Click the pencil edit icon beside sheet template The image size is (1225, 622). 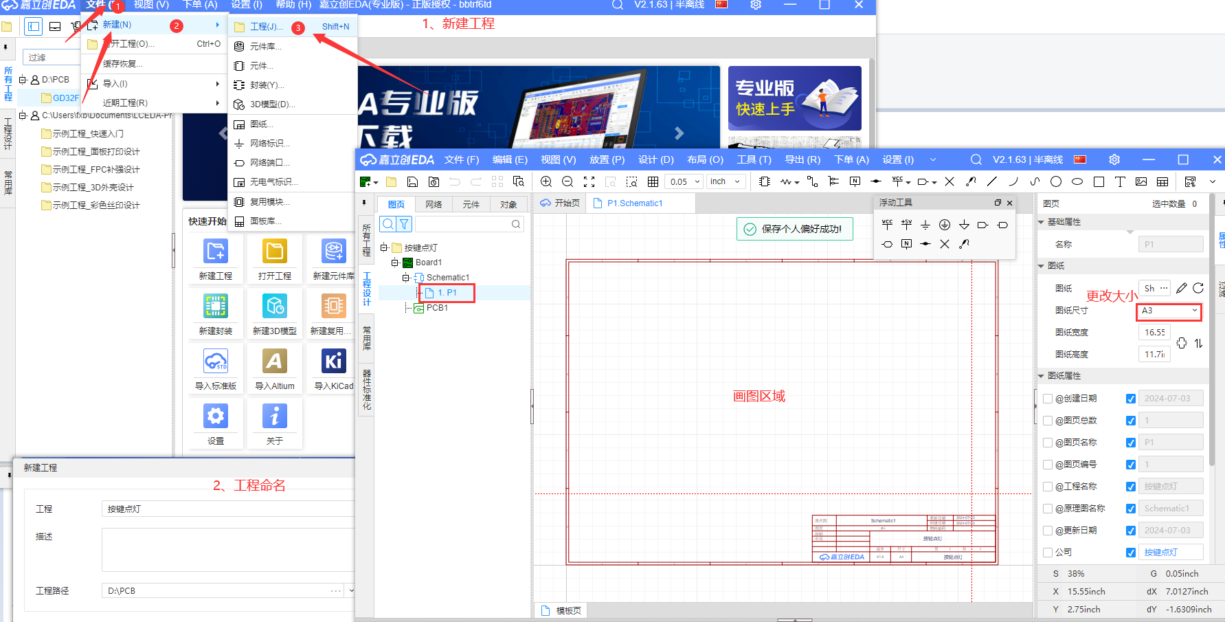click(1181, 288)
